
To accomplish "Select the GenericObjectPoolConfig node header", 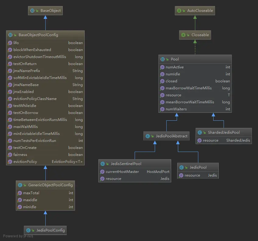I will (45, 185).
